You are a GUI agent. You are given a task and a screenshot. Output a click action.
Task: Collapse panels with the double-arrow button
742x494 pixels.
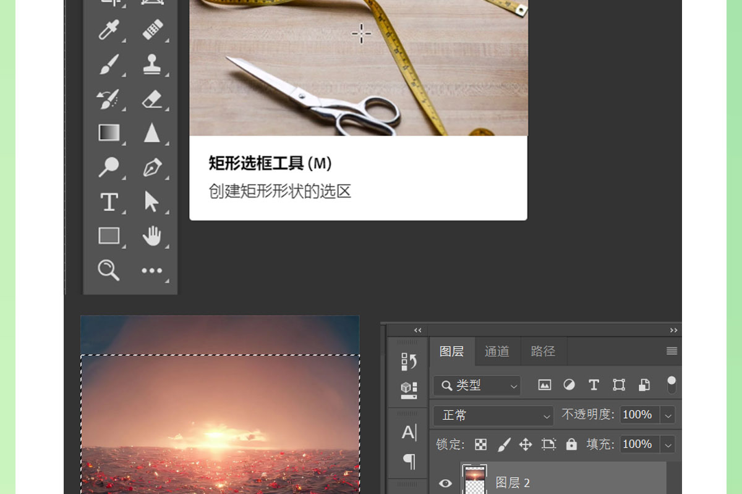pos(673,330)
